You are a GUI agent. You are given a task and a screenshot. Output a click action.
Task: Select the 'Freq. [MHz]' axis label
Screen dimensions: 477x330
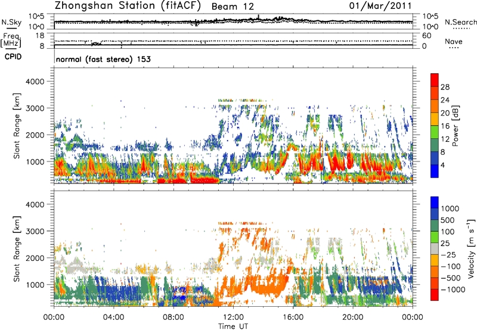point(11,40)
